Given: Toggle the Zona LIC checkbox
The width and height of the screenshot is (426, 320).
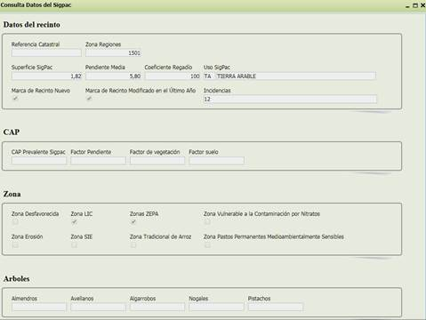Looking at the screenshot, I should tap(74, 221).
